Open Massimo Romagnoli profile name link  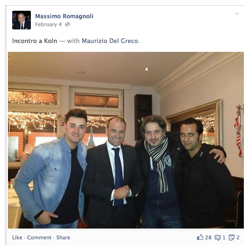tap(64, 16)
